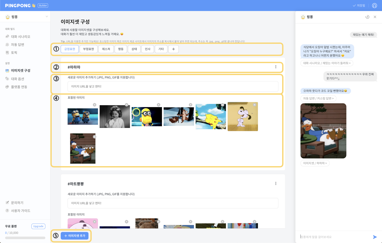Screen dimensions: 382x243
Task: Open 사용자 가이드 in sidebar
Action: [x=21, y=211]
